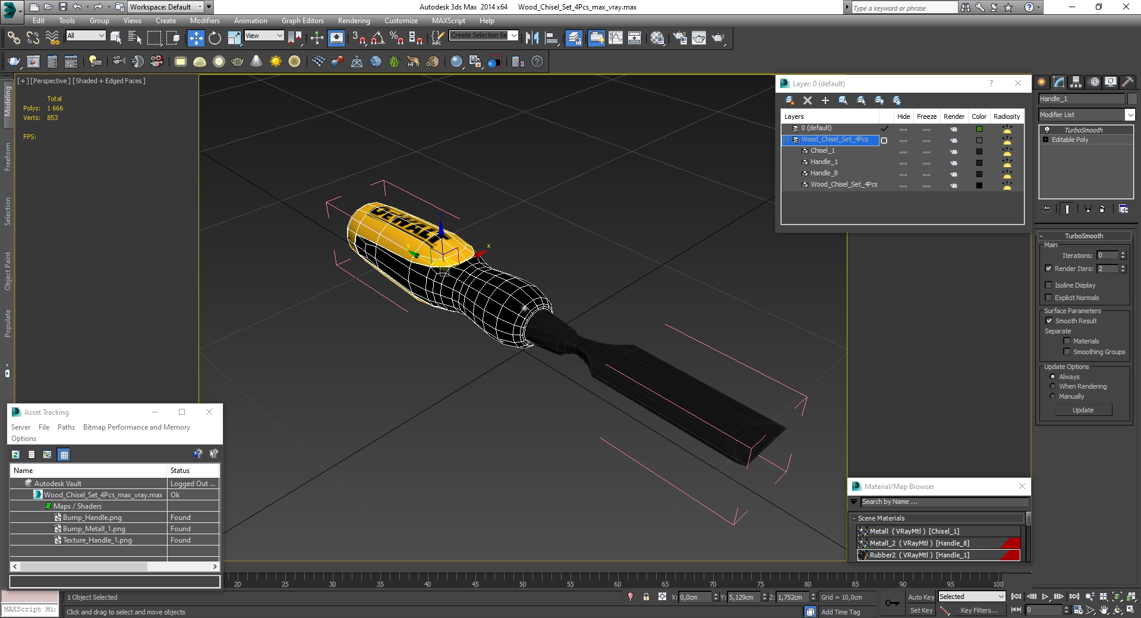
Task: Open the Graph Editors menu
Action: tap(302, 20)
